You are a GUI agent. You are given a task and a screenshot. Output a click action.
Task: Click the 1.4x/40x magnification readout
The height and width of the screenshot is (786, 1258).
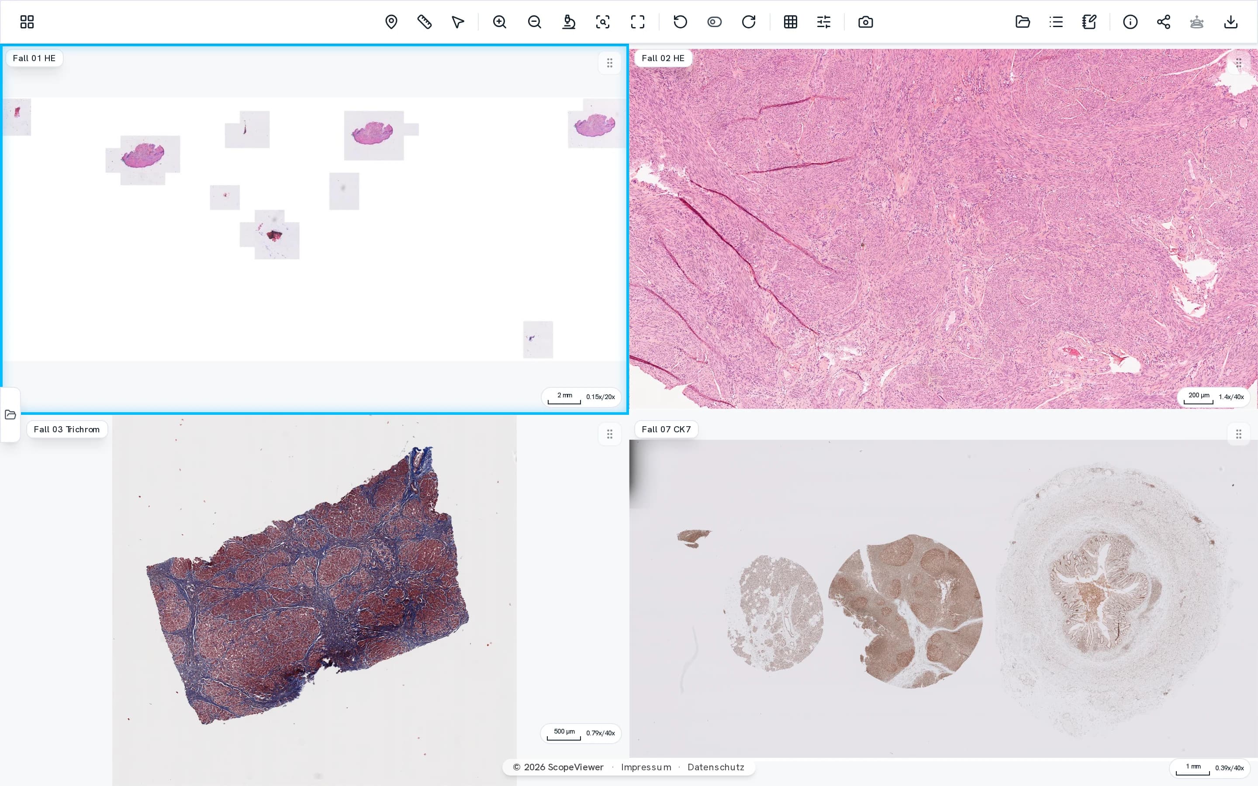pyautogui.click(x=1231, y=397)
